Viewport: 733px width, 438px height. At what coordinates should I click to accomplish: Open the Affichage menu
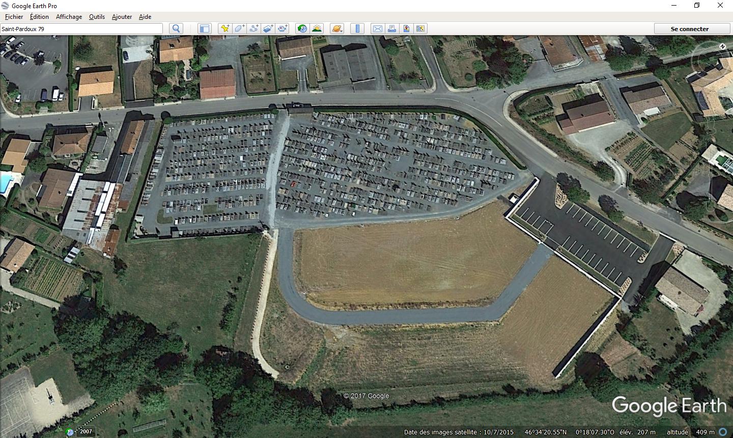pyautogui.click(x=69, y=17)
